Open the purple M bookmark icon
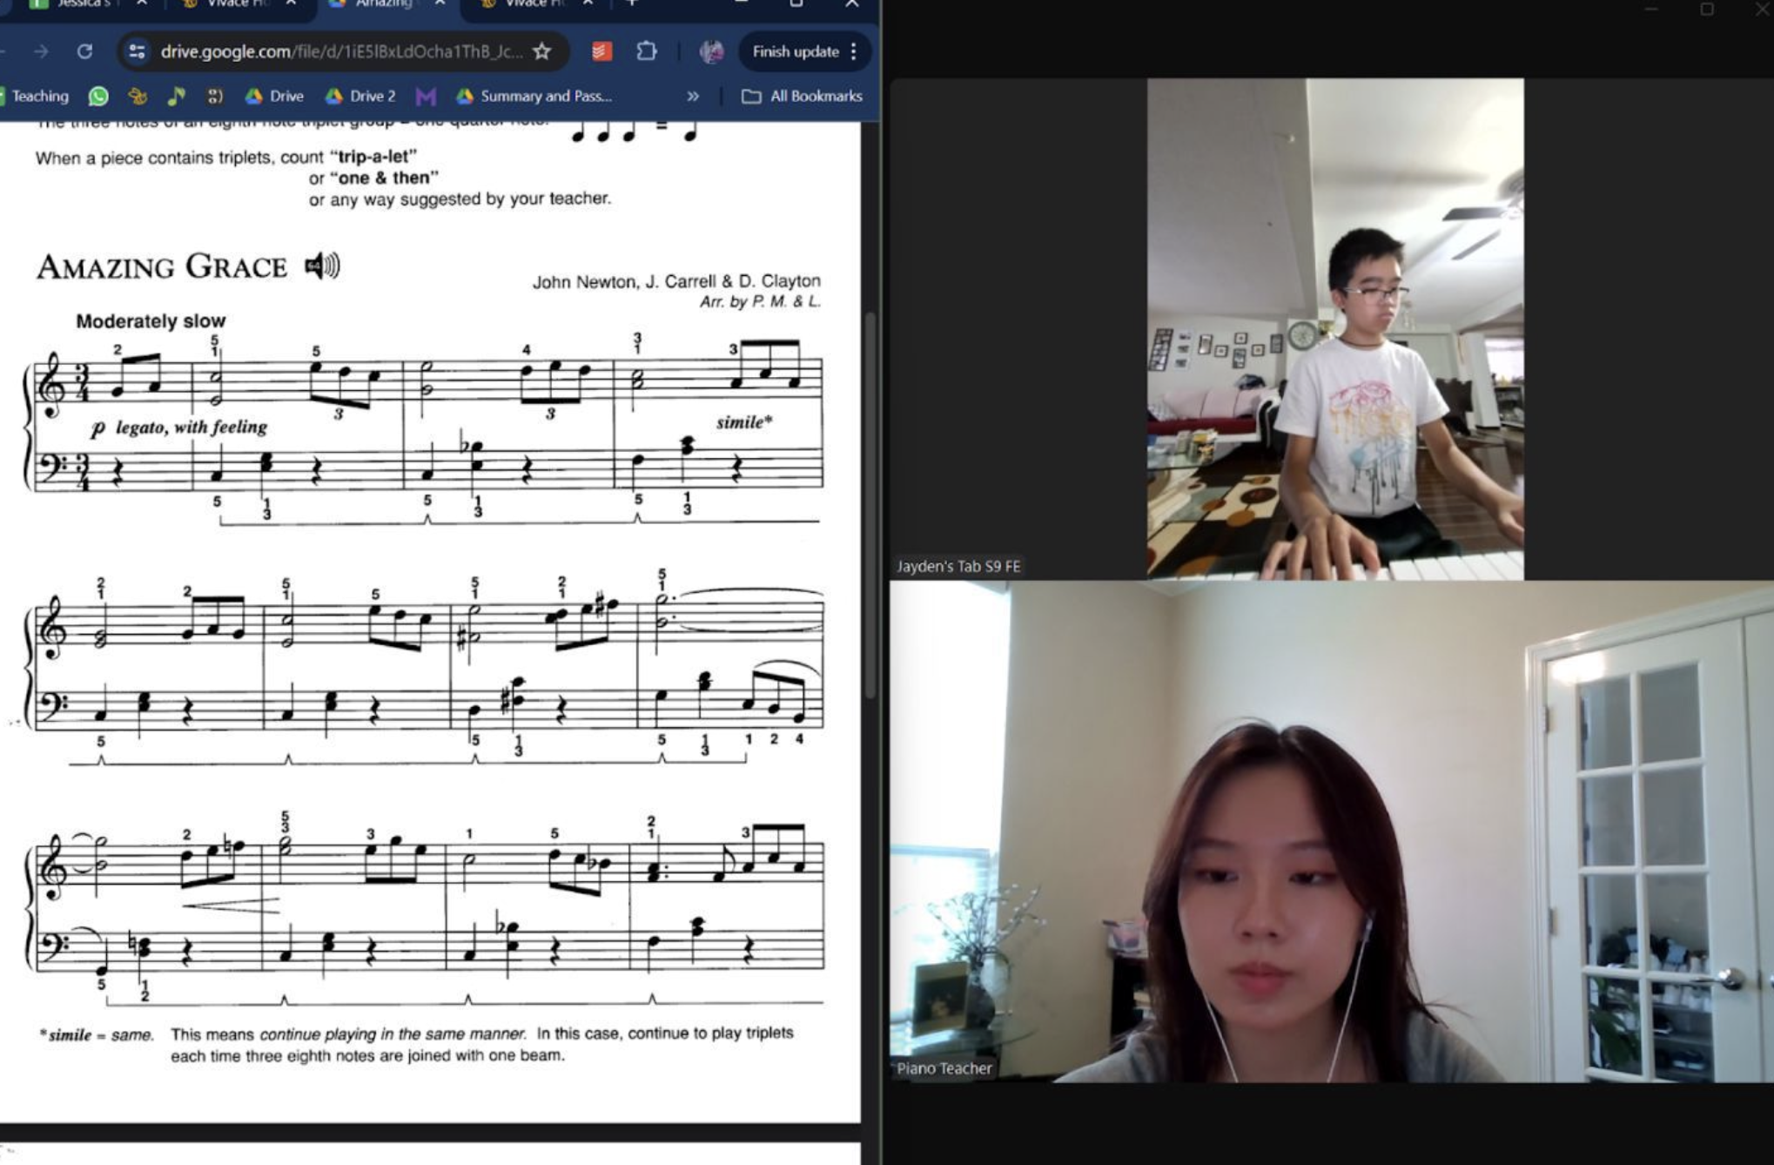1774x1165 pixels. [426, 96]
